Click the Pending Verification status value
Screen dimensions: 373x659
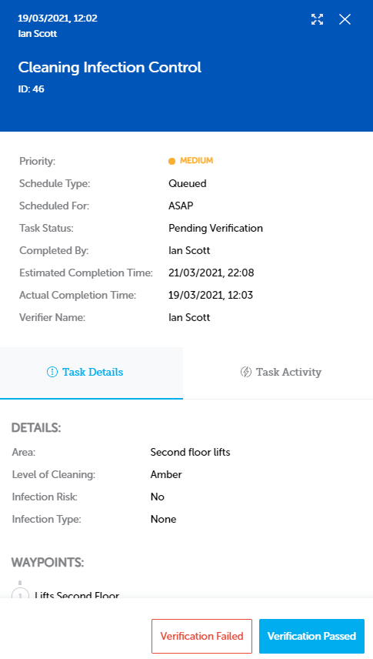[215, 228]
